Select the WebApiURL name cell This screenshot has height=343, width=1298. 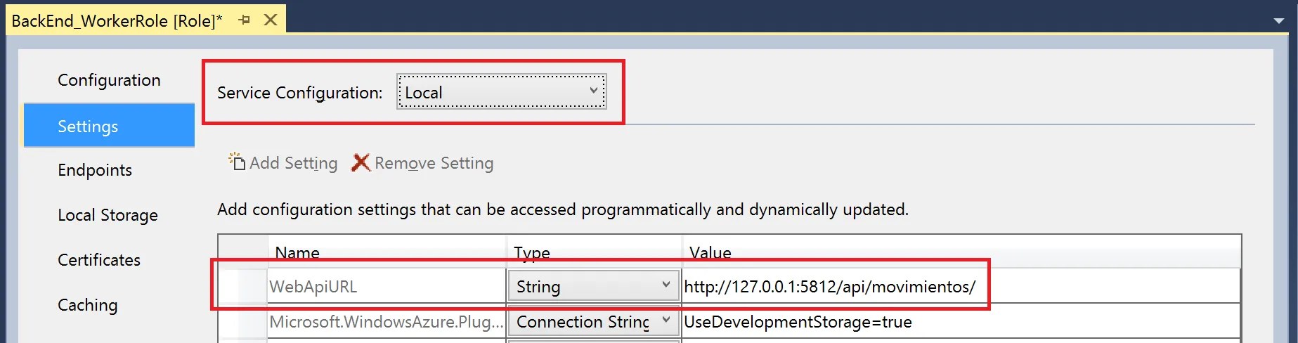click(x=386, y=286)
